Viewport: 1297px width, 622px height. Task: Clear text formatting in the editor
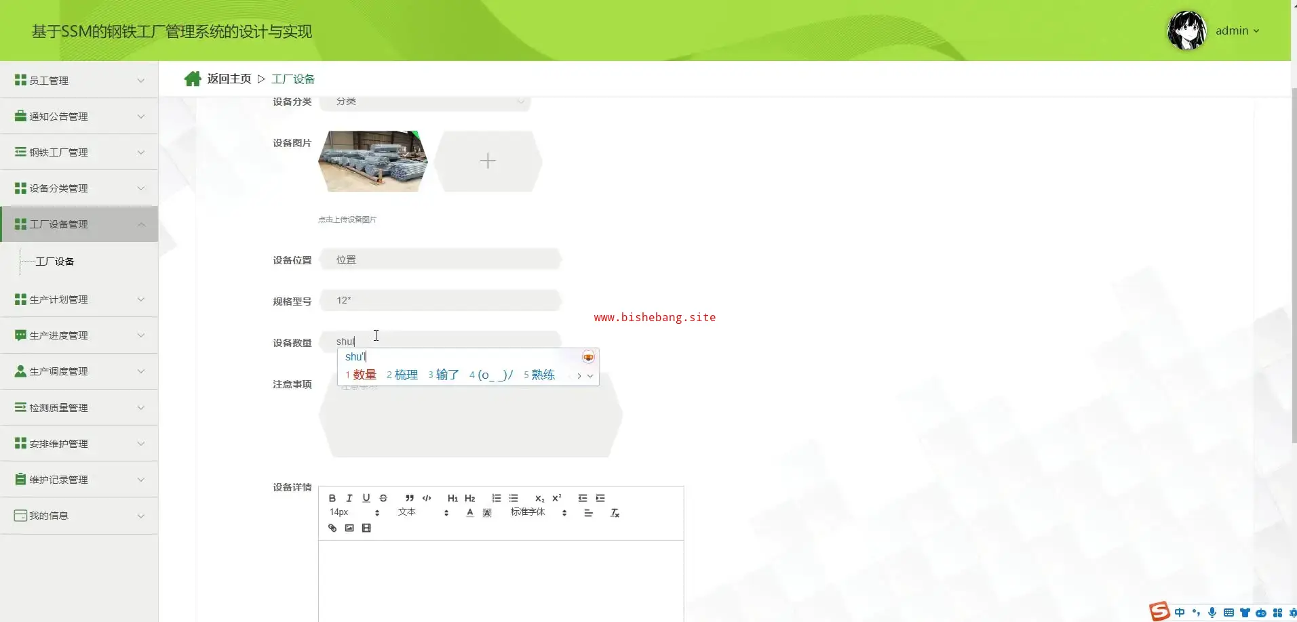point(615,513)
